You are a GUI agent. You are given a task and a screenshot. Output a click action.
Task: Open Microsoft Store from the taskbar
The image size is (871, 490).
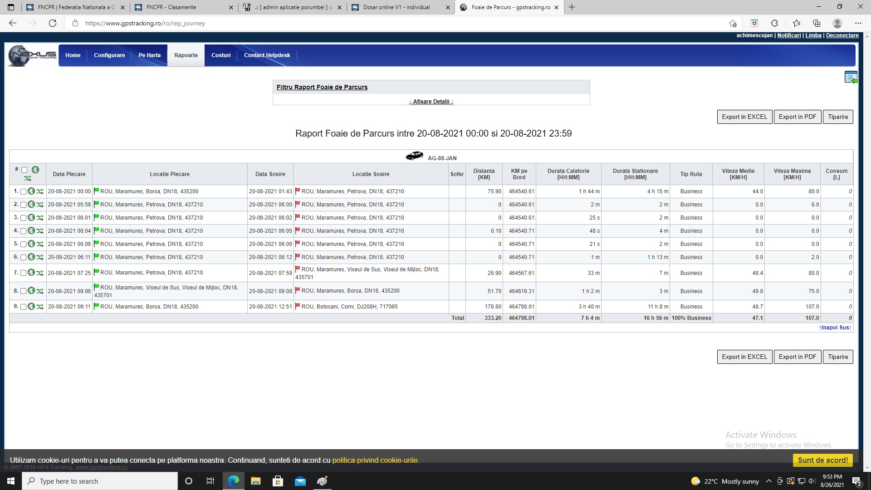(x=278, y=481)
